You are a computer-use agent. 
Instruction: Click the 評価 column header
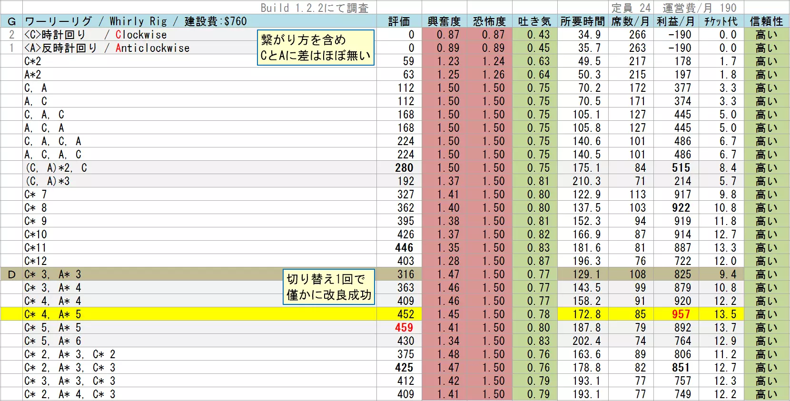399,21
